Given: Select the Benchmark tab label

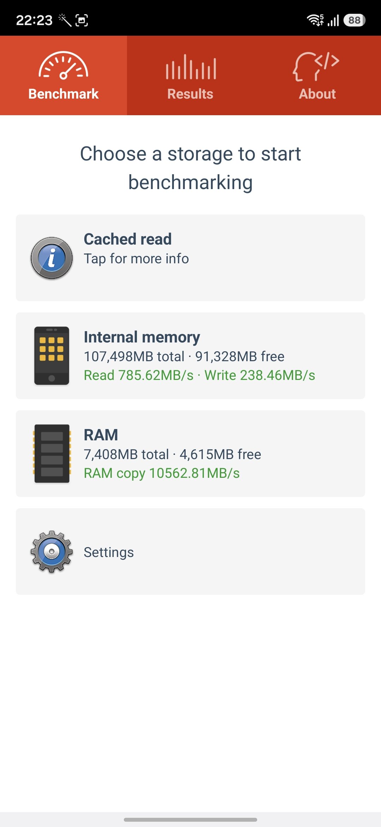Looking at the screenshot, I should (64, 94).
